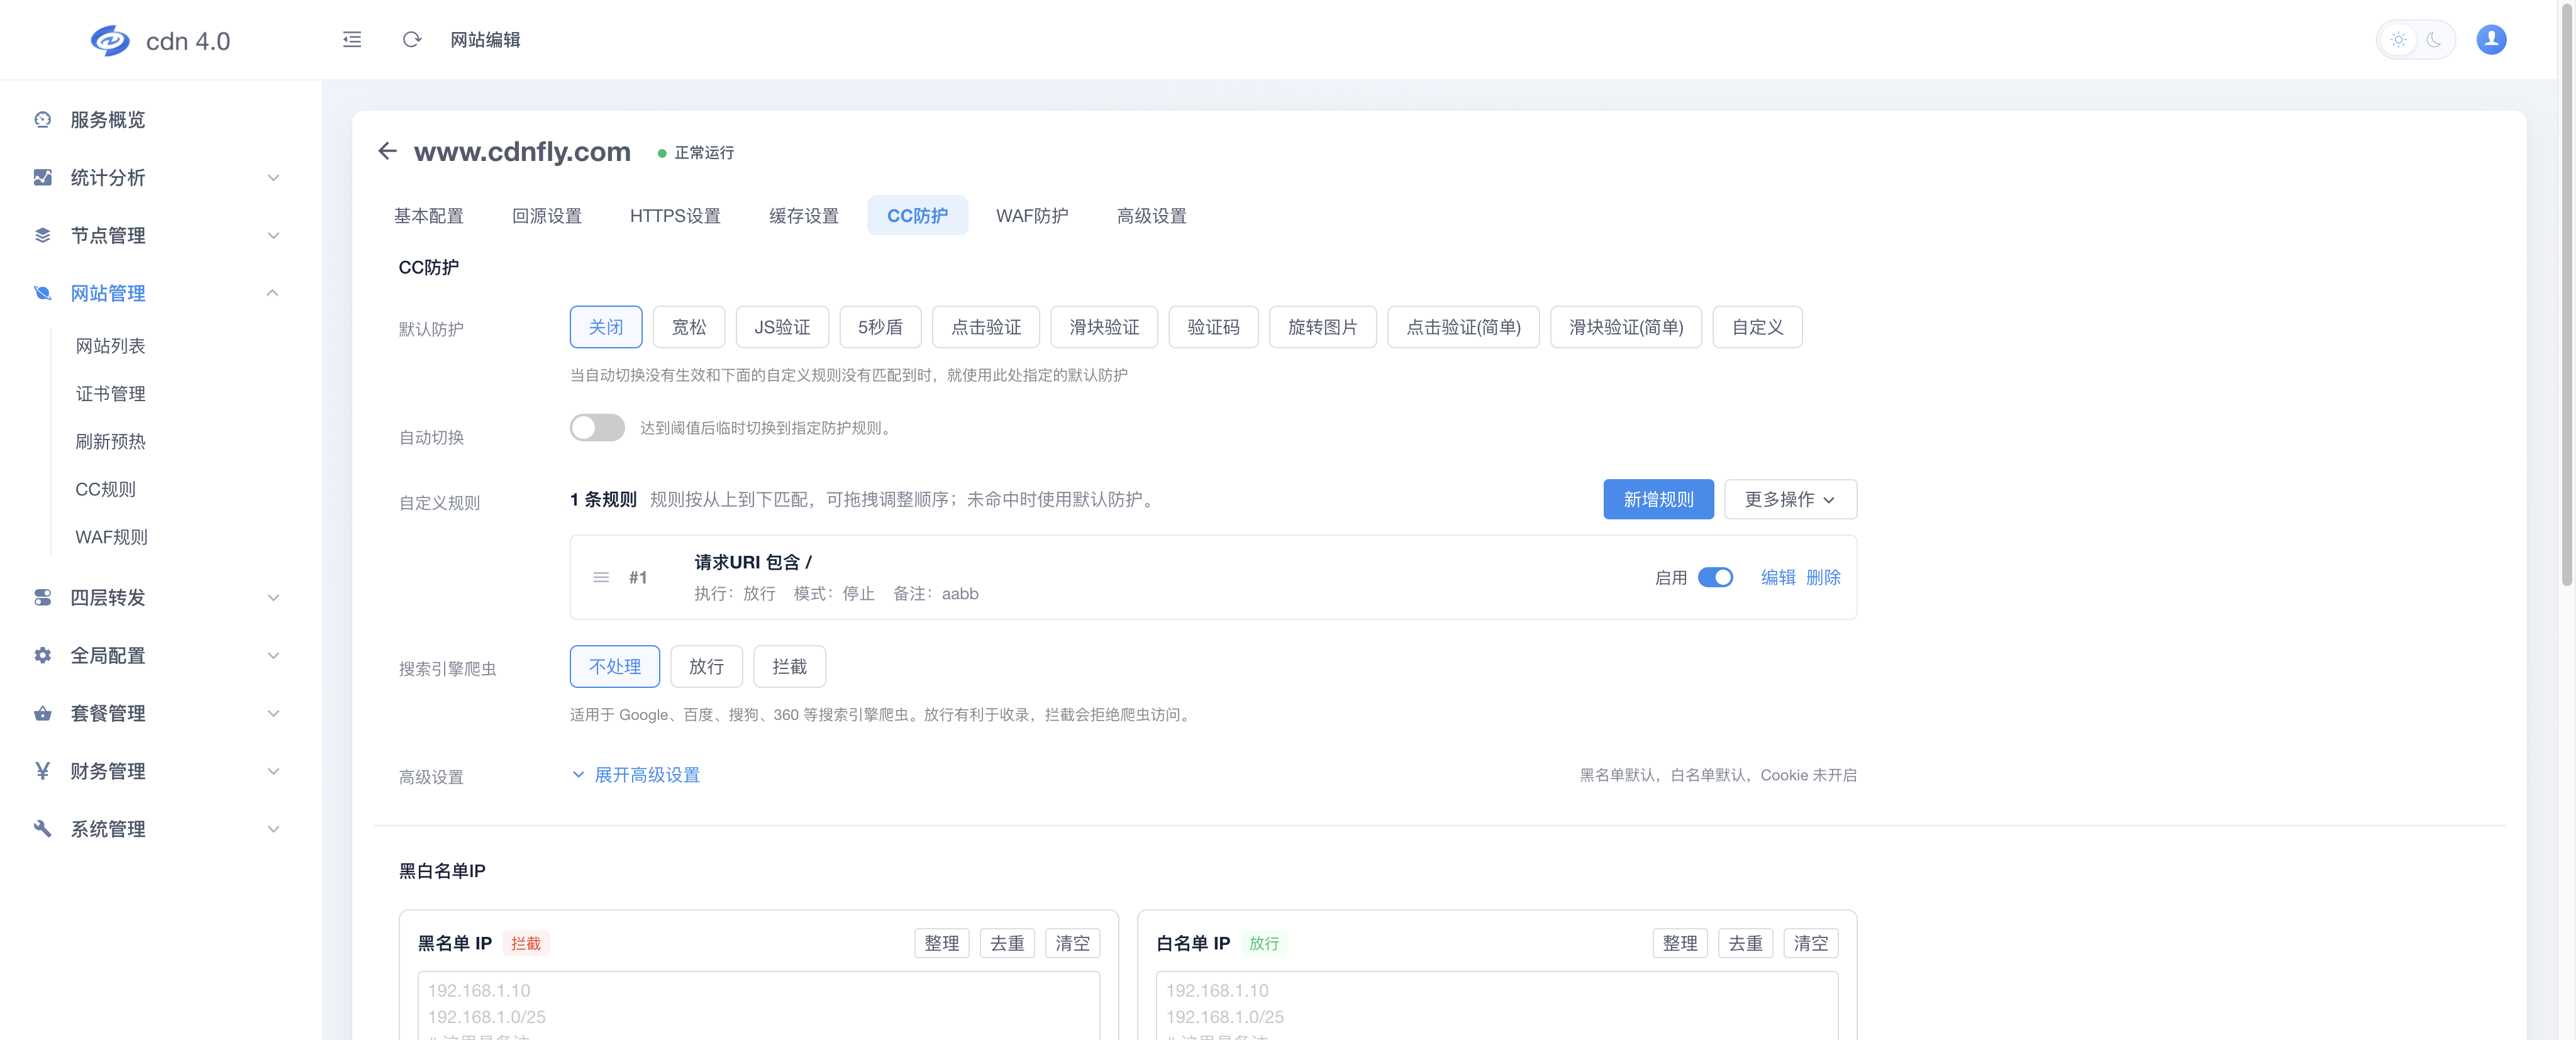
Task: Expand the 四层转发 sidebar menu
Action: (x=273, y=598)
